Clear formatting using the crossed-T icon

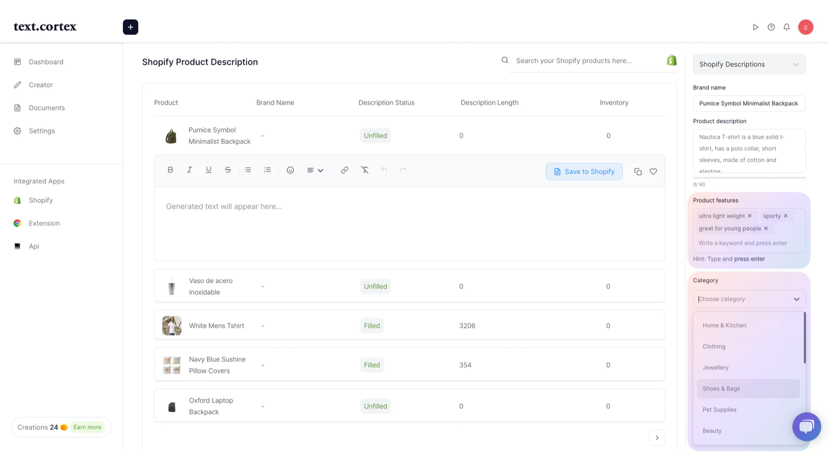[365, 170]
